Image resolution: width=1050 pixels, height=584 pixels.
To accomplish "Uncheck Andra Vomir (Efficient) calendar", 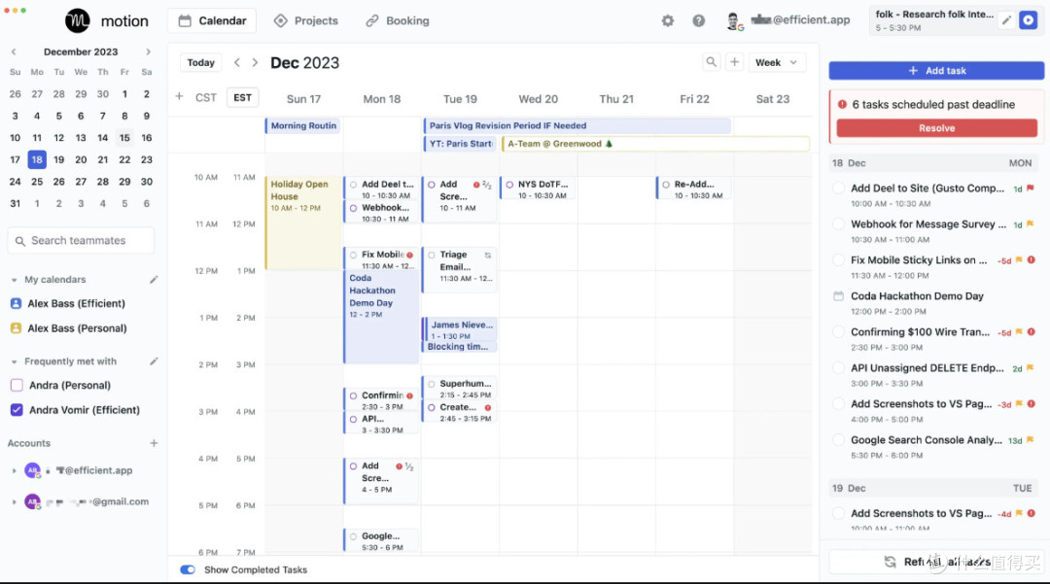I will pos(17,410).
